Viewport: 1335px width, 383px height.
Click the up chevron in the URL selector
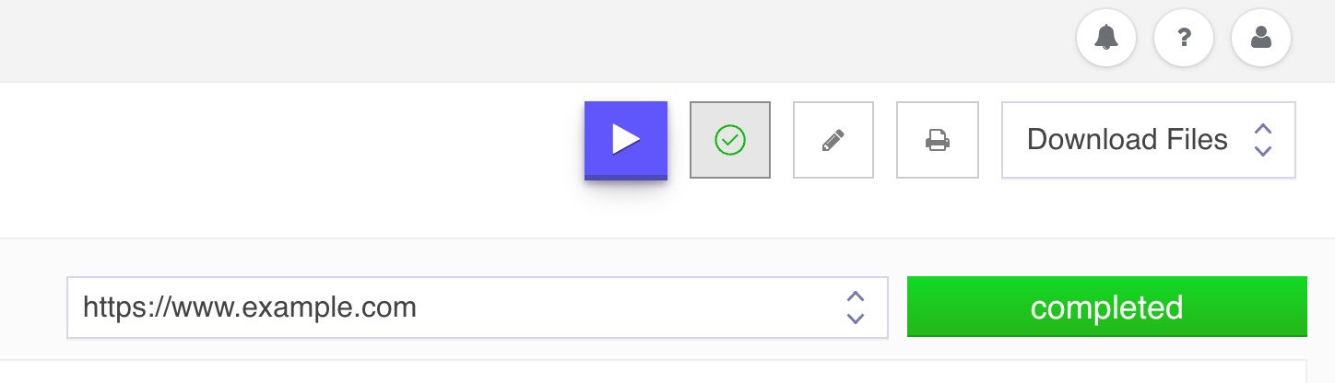coord(856,296)
